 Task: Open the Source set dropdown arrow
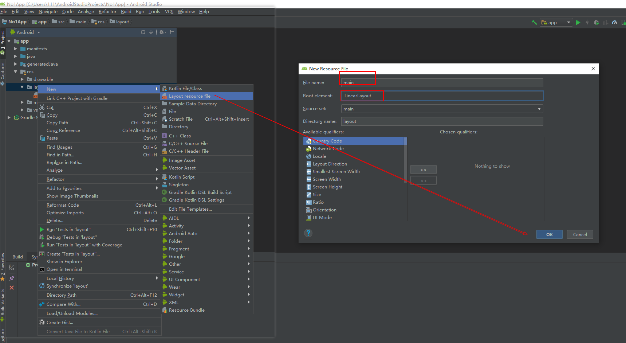539,109
